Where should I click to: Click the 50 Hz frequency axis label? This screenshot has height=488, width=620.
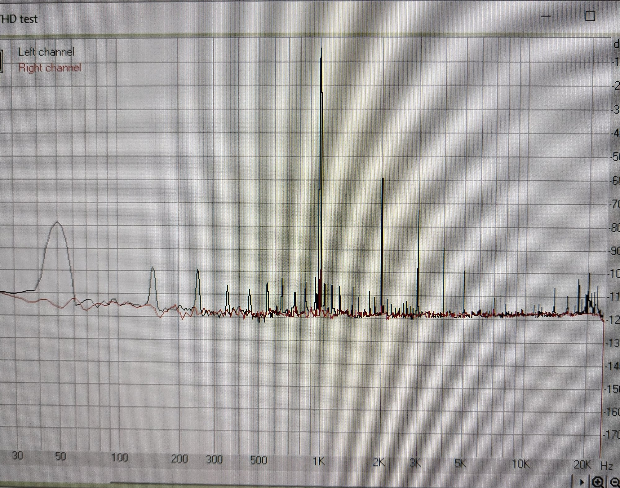pos(60,456)
